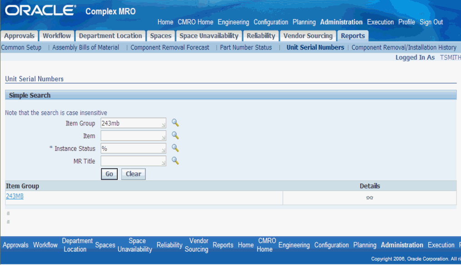This screenshot has width=461, height=265.
Task: Click the Go search button
Action: (109, 174)
